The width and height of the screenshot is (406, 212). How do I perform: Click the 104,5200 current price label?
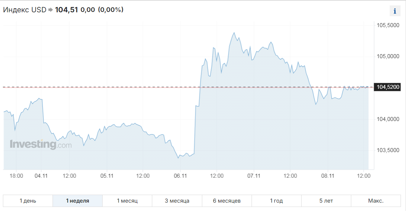pyautogui.click(x=388, y=87)
